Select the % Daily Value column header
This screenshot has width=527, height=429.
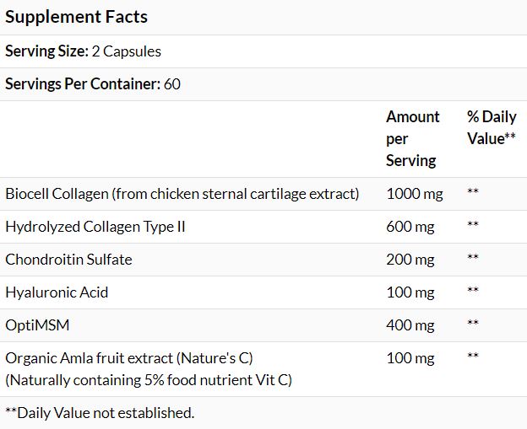491,127
